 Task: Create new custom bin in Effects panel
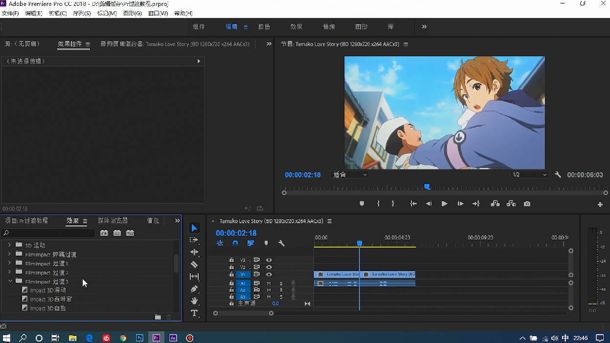(x=158, y=317)
